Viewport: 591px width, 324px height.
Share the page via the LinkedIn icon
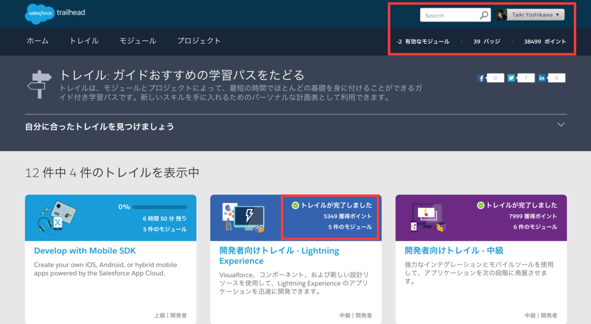click(x=541, y=78)
